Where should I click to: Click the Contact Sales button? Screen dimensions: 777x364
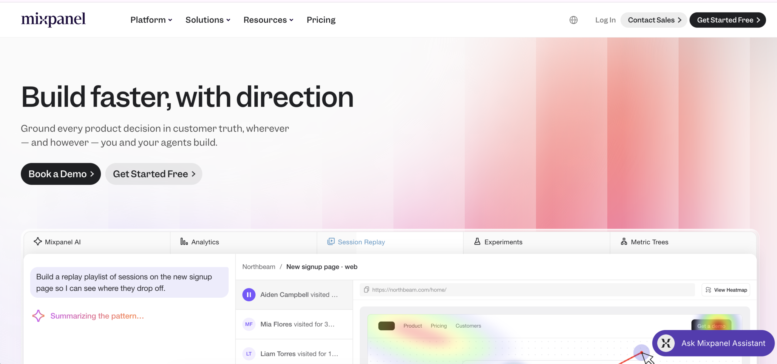[x=654, y=20]
